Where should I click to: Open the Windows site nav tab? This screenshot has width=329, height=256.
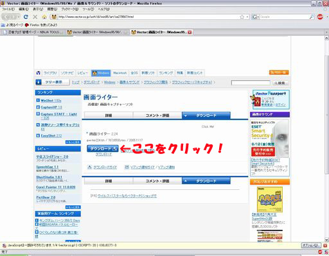pos(101,73)
